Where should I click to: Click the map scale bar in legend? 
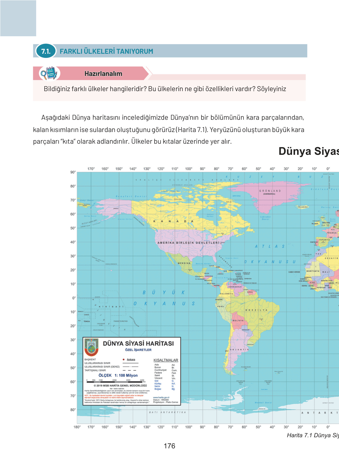[x=116, y=381]
